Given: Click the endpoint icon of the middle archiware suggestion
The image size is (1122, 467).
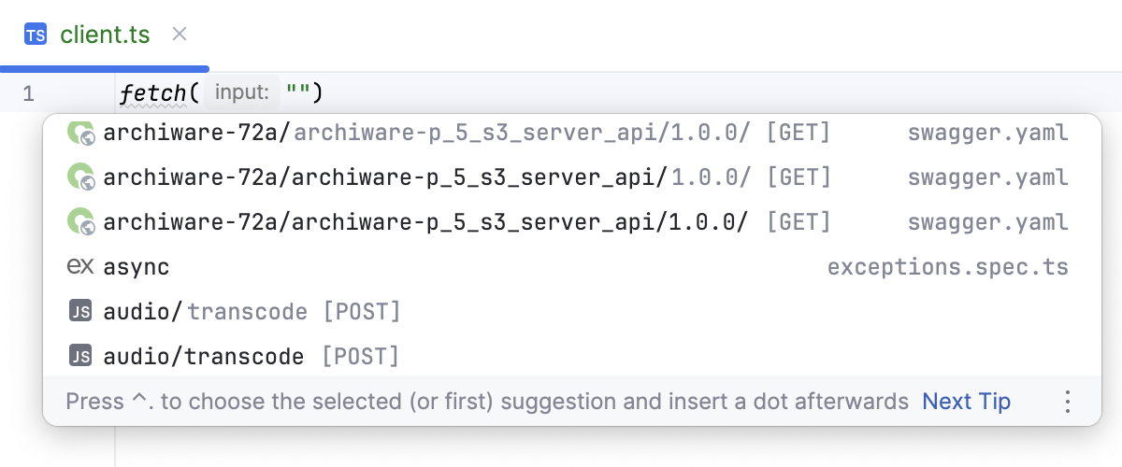Looking at the screenshot, I should pyautogui.click(x=80, y=177).
